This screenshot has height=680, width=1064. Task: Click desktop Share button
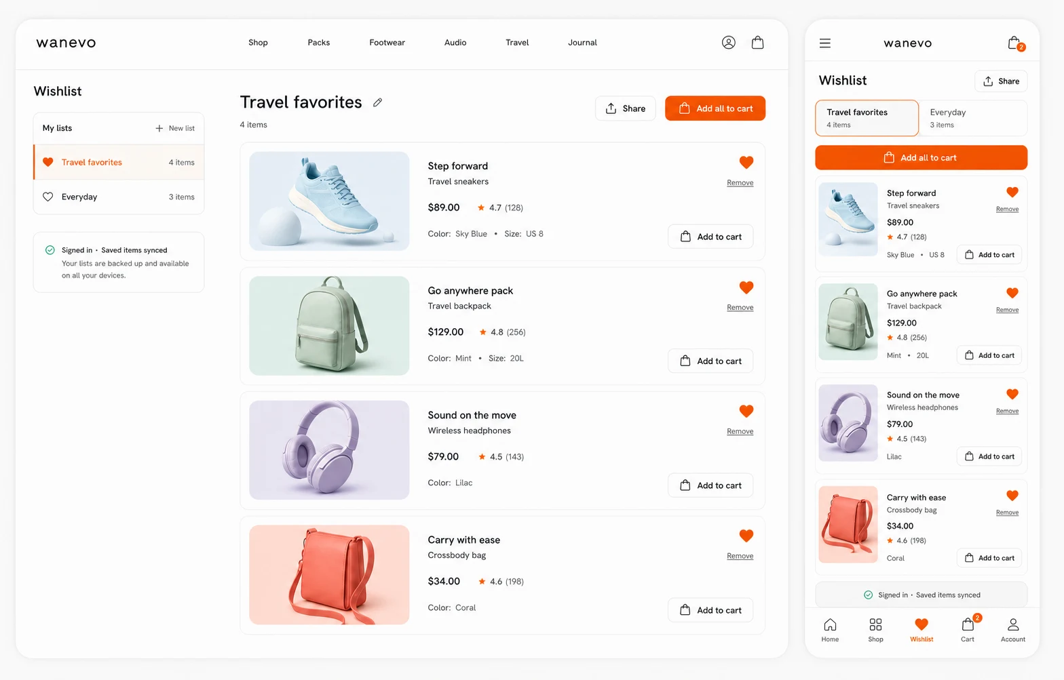625,108
